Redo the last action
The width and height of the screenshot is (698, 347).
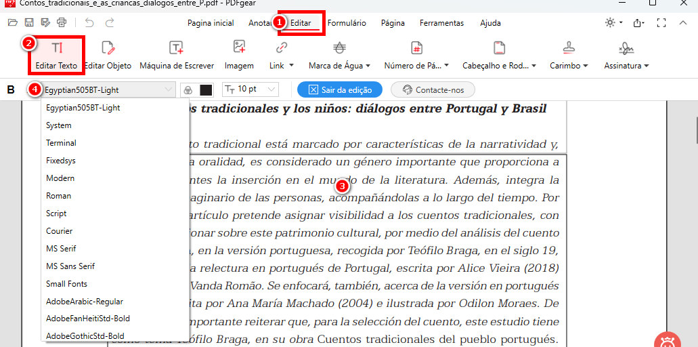[110, 22]
